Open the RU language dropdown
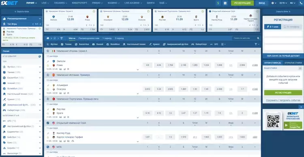This screenshot has height=157, width=304. (293, 3)
